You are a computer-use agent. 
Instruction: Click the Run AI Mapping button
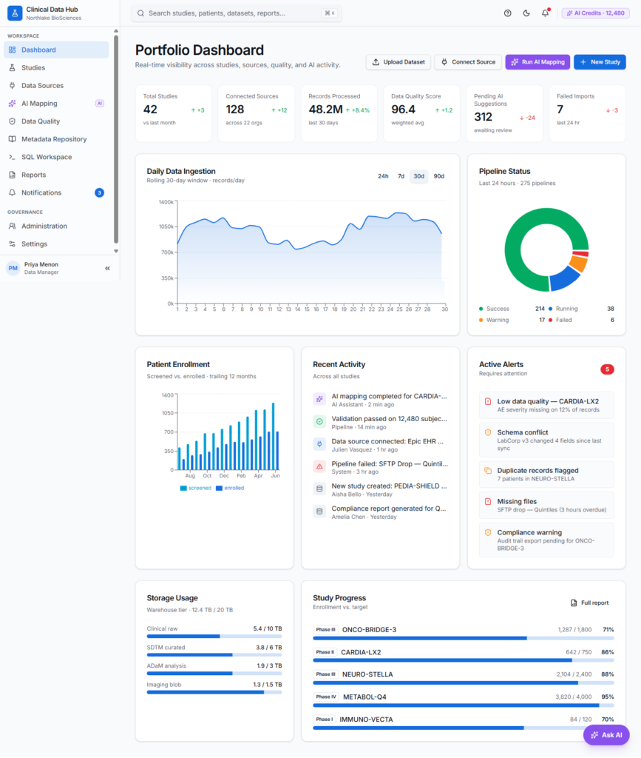click(x=537, y=62)
